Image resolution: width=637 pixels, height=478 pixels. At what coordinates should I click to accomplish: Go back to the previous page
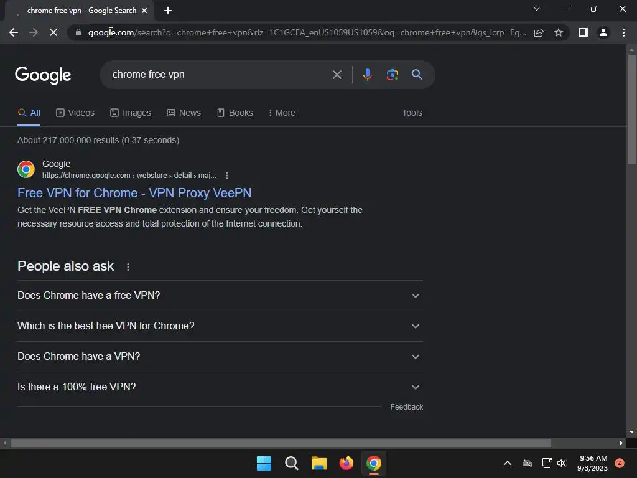(14, 32)
